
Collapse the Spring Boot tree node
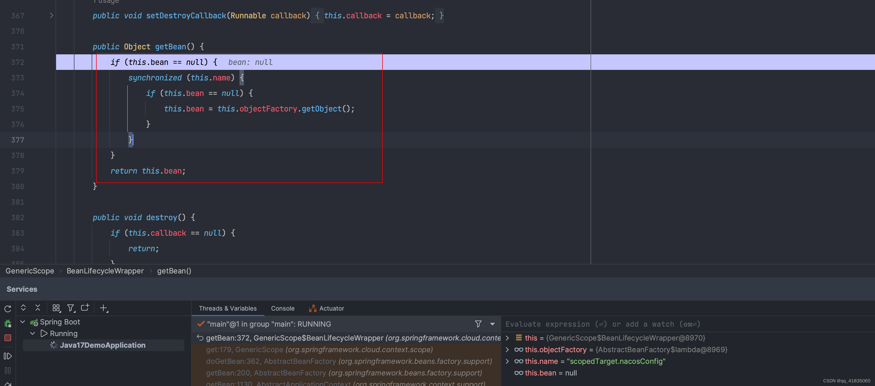[23, 322]
